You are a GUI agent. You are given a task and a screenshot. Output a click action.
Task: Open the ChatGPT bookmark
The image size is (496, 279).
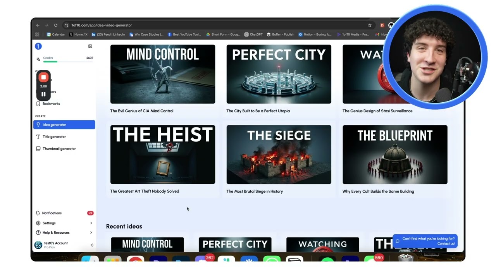(253, 34)
